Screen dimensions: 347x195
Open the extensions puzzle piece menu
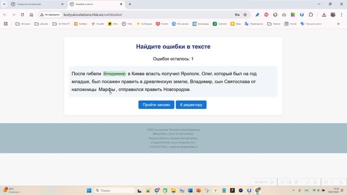pyautogui.click(x=311, y=15)
